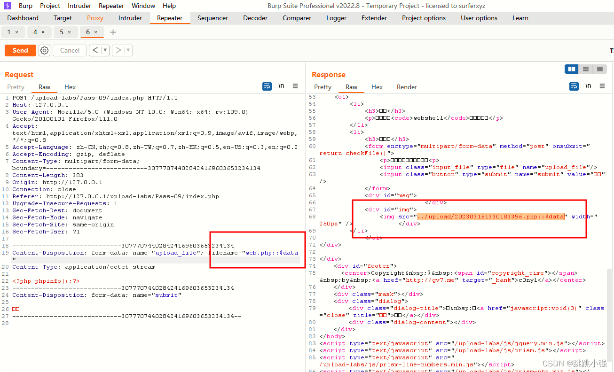Viewport: 614px width, 372px height.
Task: Click highlighted upload path in response
Action: pos(491,217)
